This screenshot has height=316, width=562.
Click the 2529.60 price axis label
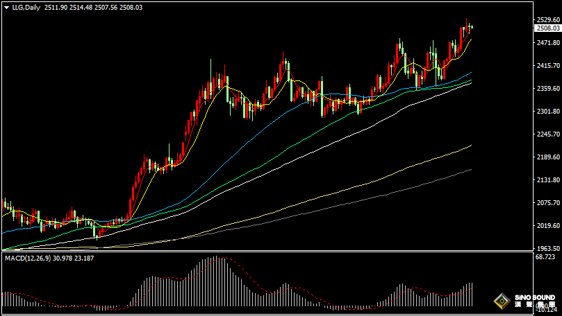[x=547, y=20]
